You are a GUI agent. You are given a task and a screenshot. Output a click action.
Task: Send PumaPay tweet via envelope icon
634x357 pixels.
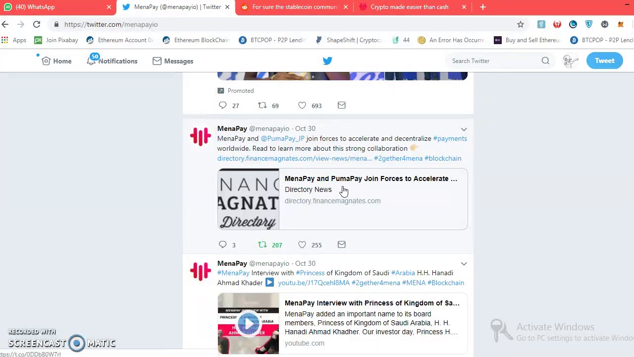coord(341,244)
